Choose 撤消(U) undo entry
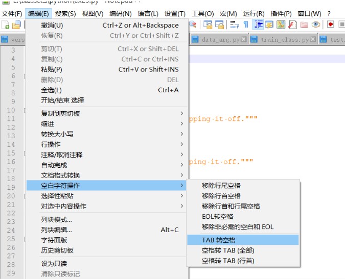 (107, 25)
